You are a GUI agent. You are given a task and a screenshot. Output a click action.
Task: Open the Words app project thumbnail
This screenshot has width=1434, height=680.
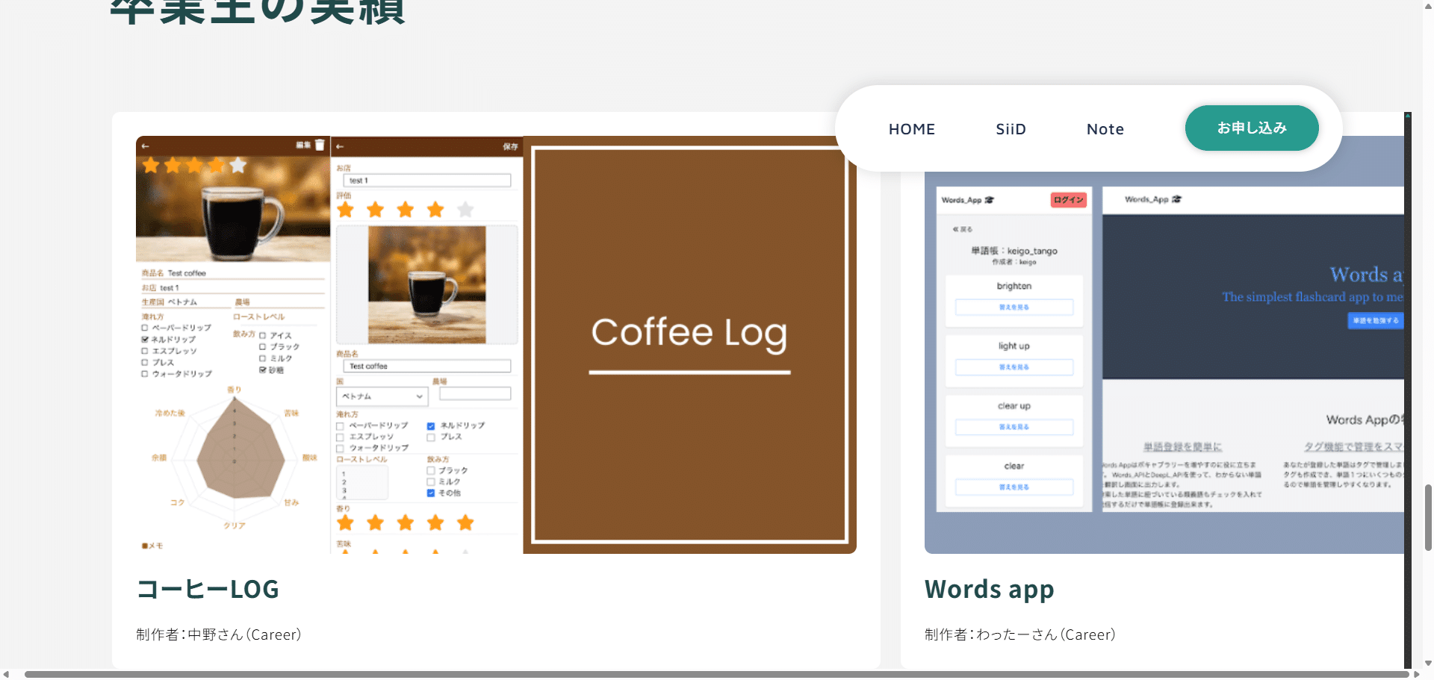click(1164, 345)
